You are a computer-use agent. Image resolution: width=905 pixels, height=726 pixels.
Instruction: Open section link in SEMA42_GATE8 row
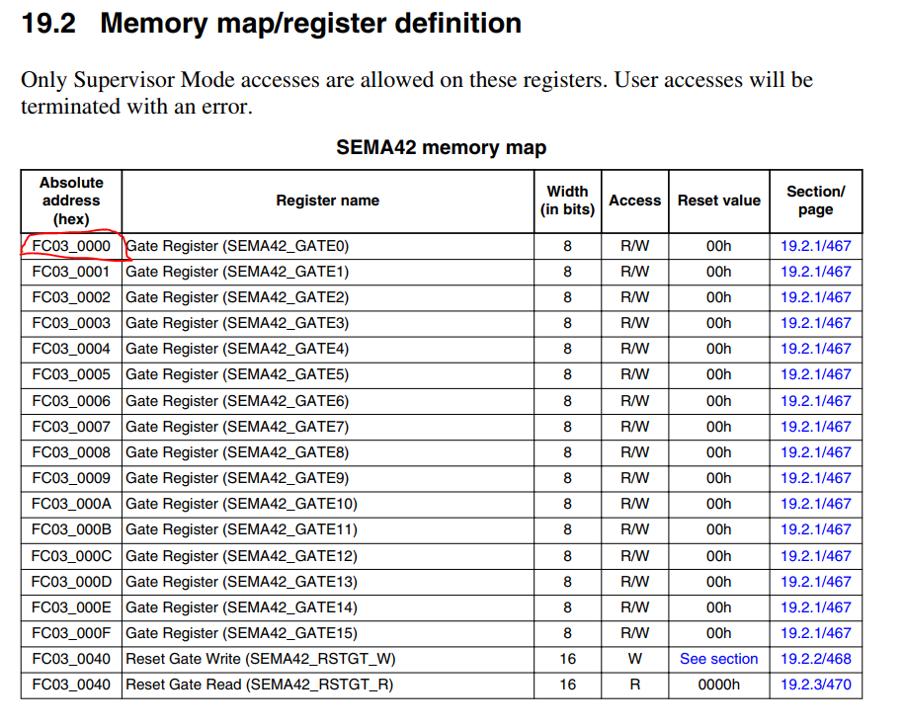tap(815, 452)
